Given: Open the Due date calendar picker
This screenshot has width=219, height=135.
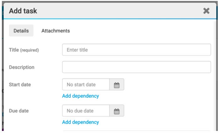Looking at the screenshot, I should click(x=117, y=111).
